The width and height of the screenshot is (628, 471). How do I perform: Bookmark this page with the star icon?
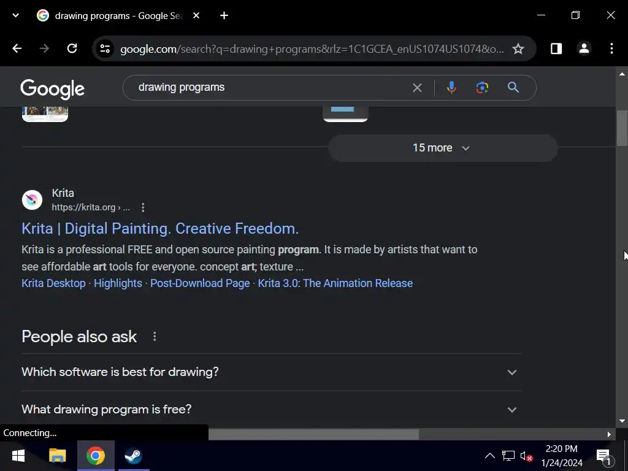tap(518, 49)
